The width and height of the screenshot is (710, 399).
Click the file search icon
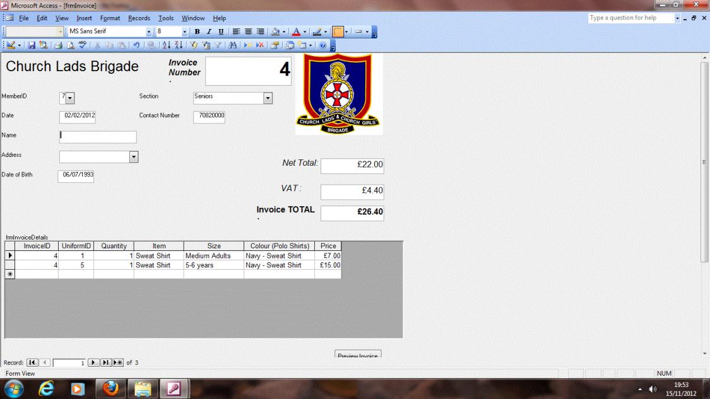(44, 45)
